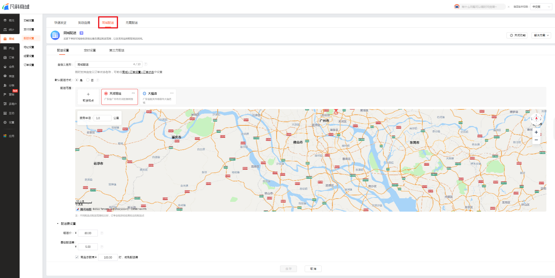Follow 商城>订单设置>订单状态 link

click(138, 72)
